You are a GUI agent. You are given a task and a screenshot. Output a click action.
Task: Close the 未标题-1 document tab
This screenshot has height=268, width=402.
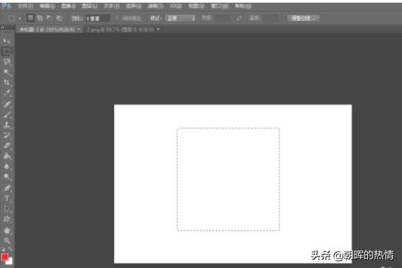[x=78, y=29]
